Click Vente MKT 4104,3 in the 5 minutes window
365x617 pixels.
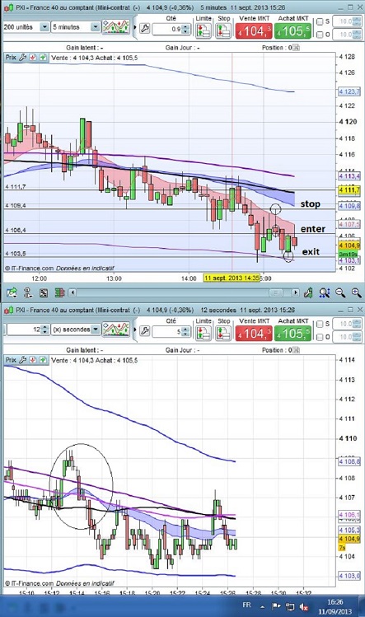point(254,31)
